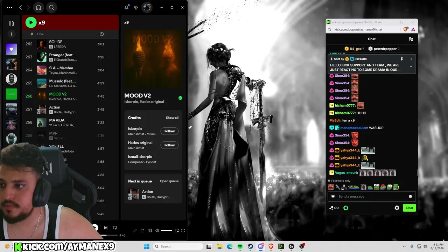Expand Your Library sidebar in Spotify

[11, 23]
